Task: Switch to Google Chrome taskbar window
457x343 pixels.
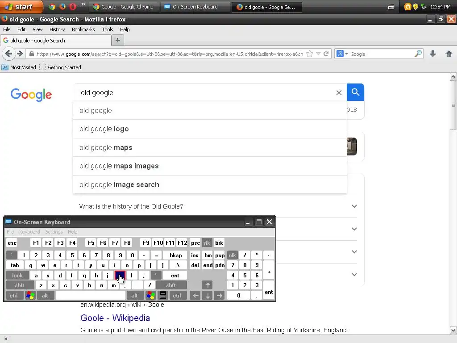Action: pos(124,7)
